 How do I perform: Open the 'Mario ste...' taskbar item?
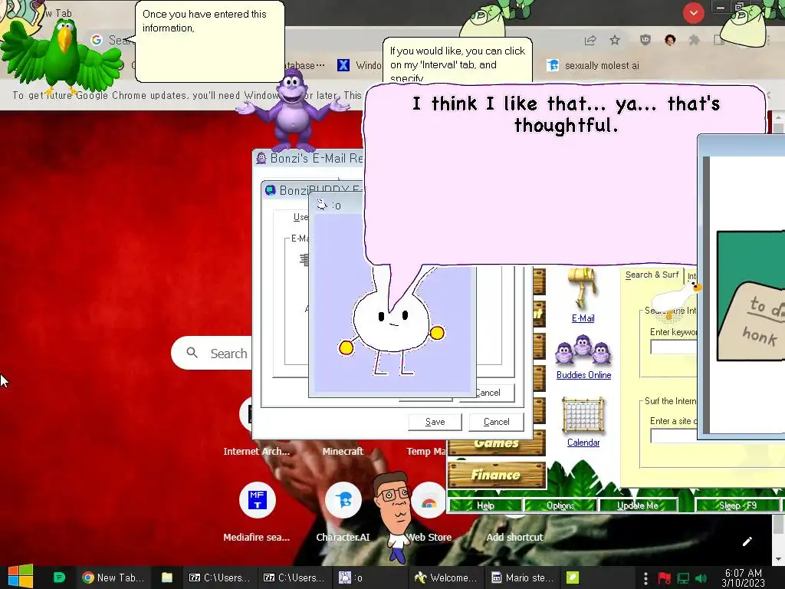(x=522, y=577)
